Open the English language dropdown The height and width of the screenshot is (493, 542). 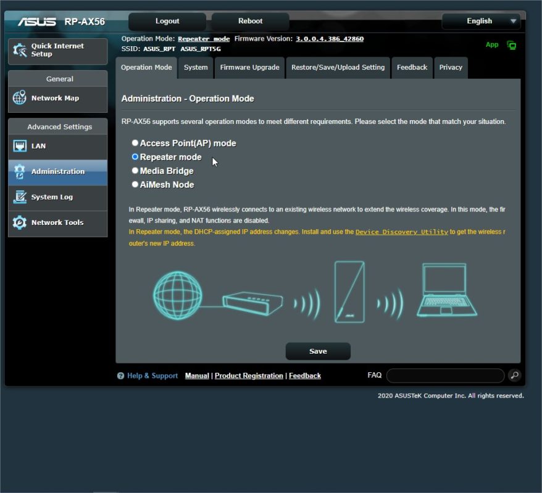(482, 21)
